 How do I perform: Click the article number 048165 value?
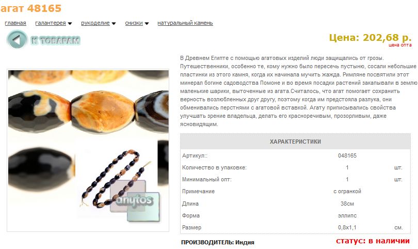click(x=347, y=155)
